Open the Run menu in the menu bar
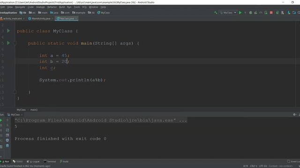Image resolution: width=300 pixels, height=168 pixels. coord(69,7)
